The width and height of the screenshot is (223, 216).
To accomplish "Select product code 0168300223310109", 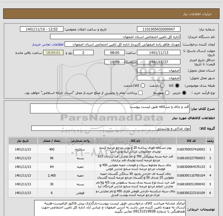I will pyautogui.click(x=191, y=193).
